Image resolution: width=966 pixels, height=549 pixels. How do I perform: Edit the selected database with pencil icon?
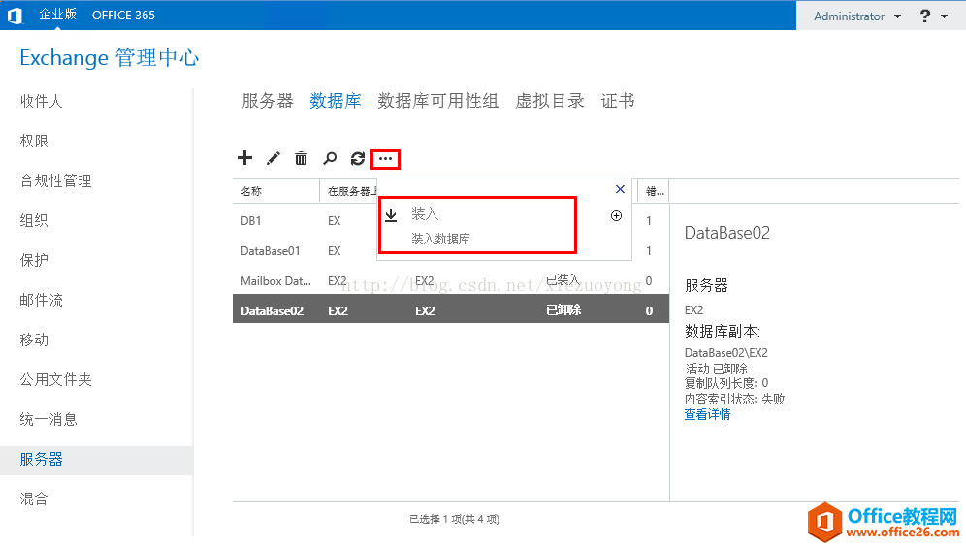pos(273,158)
